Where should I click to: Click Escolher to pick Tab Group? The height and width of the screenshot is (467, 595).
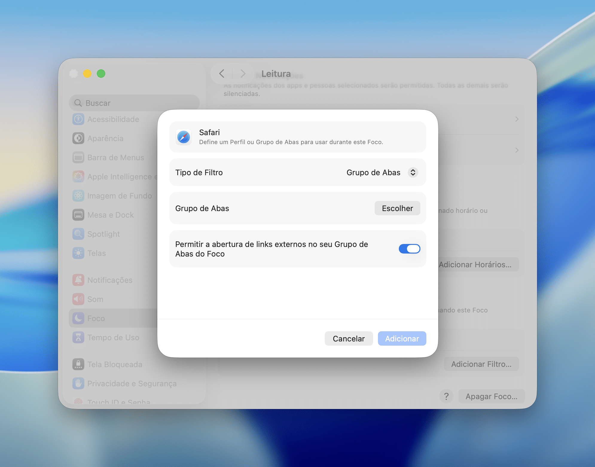tap(397, 208)
